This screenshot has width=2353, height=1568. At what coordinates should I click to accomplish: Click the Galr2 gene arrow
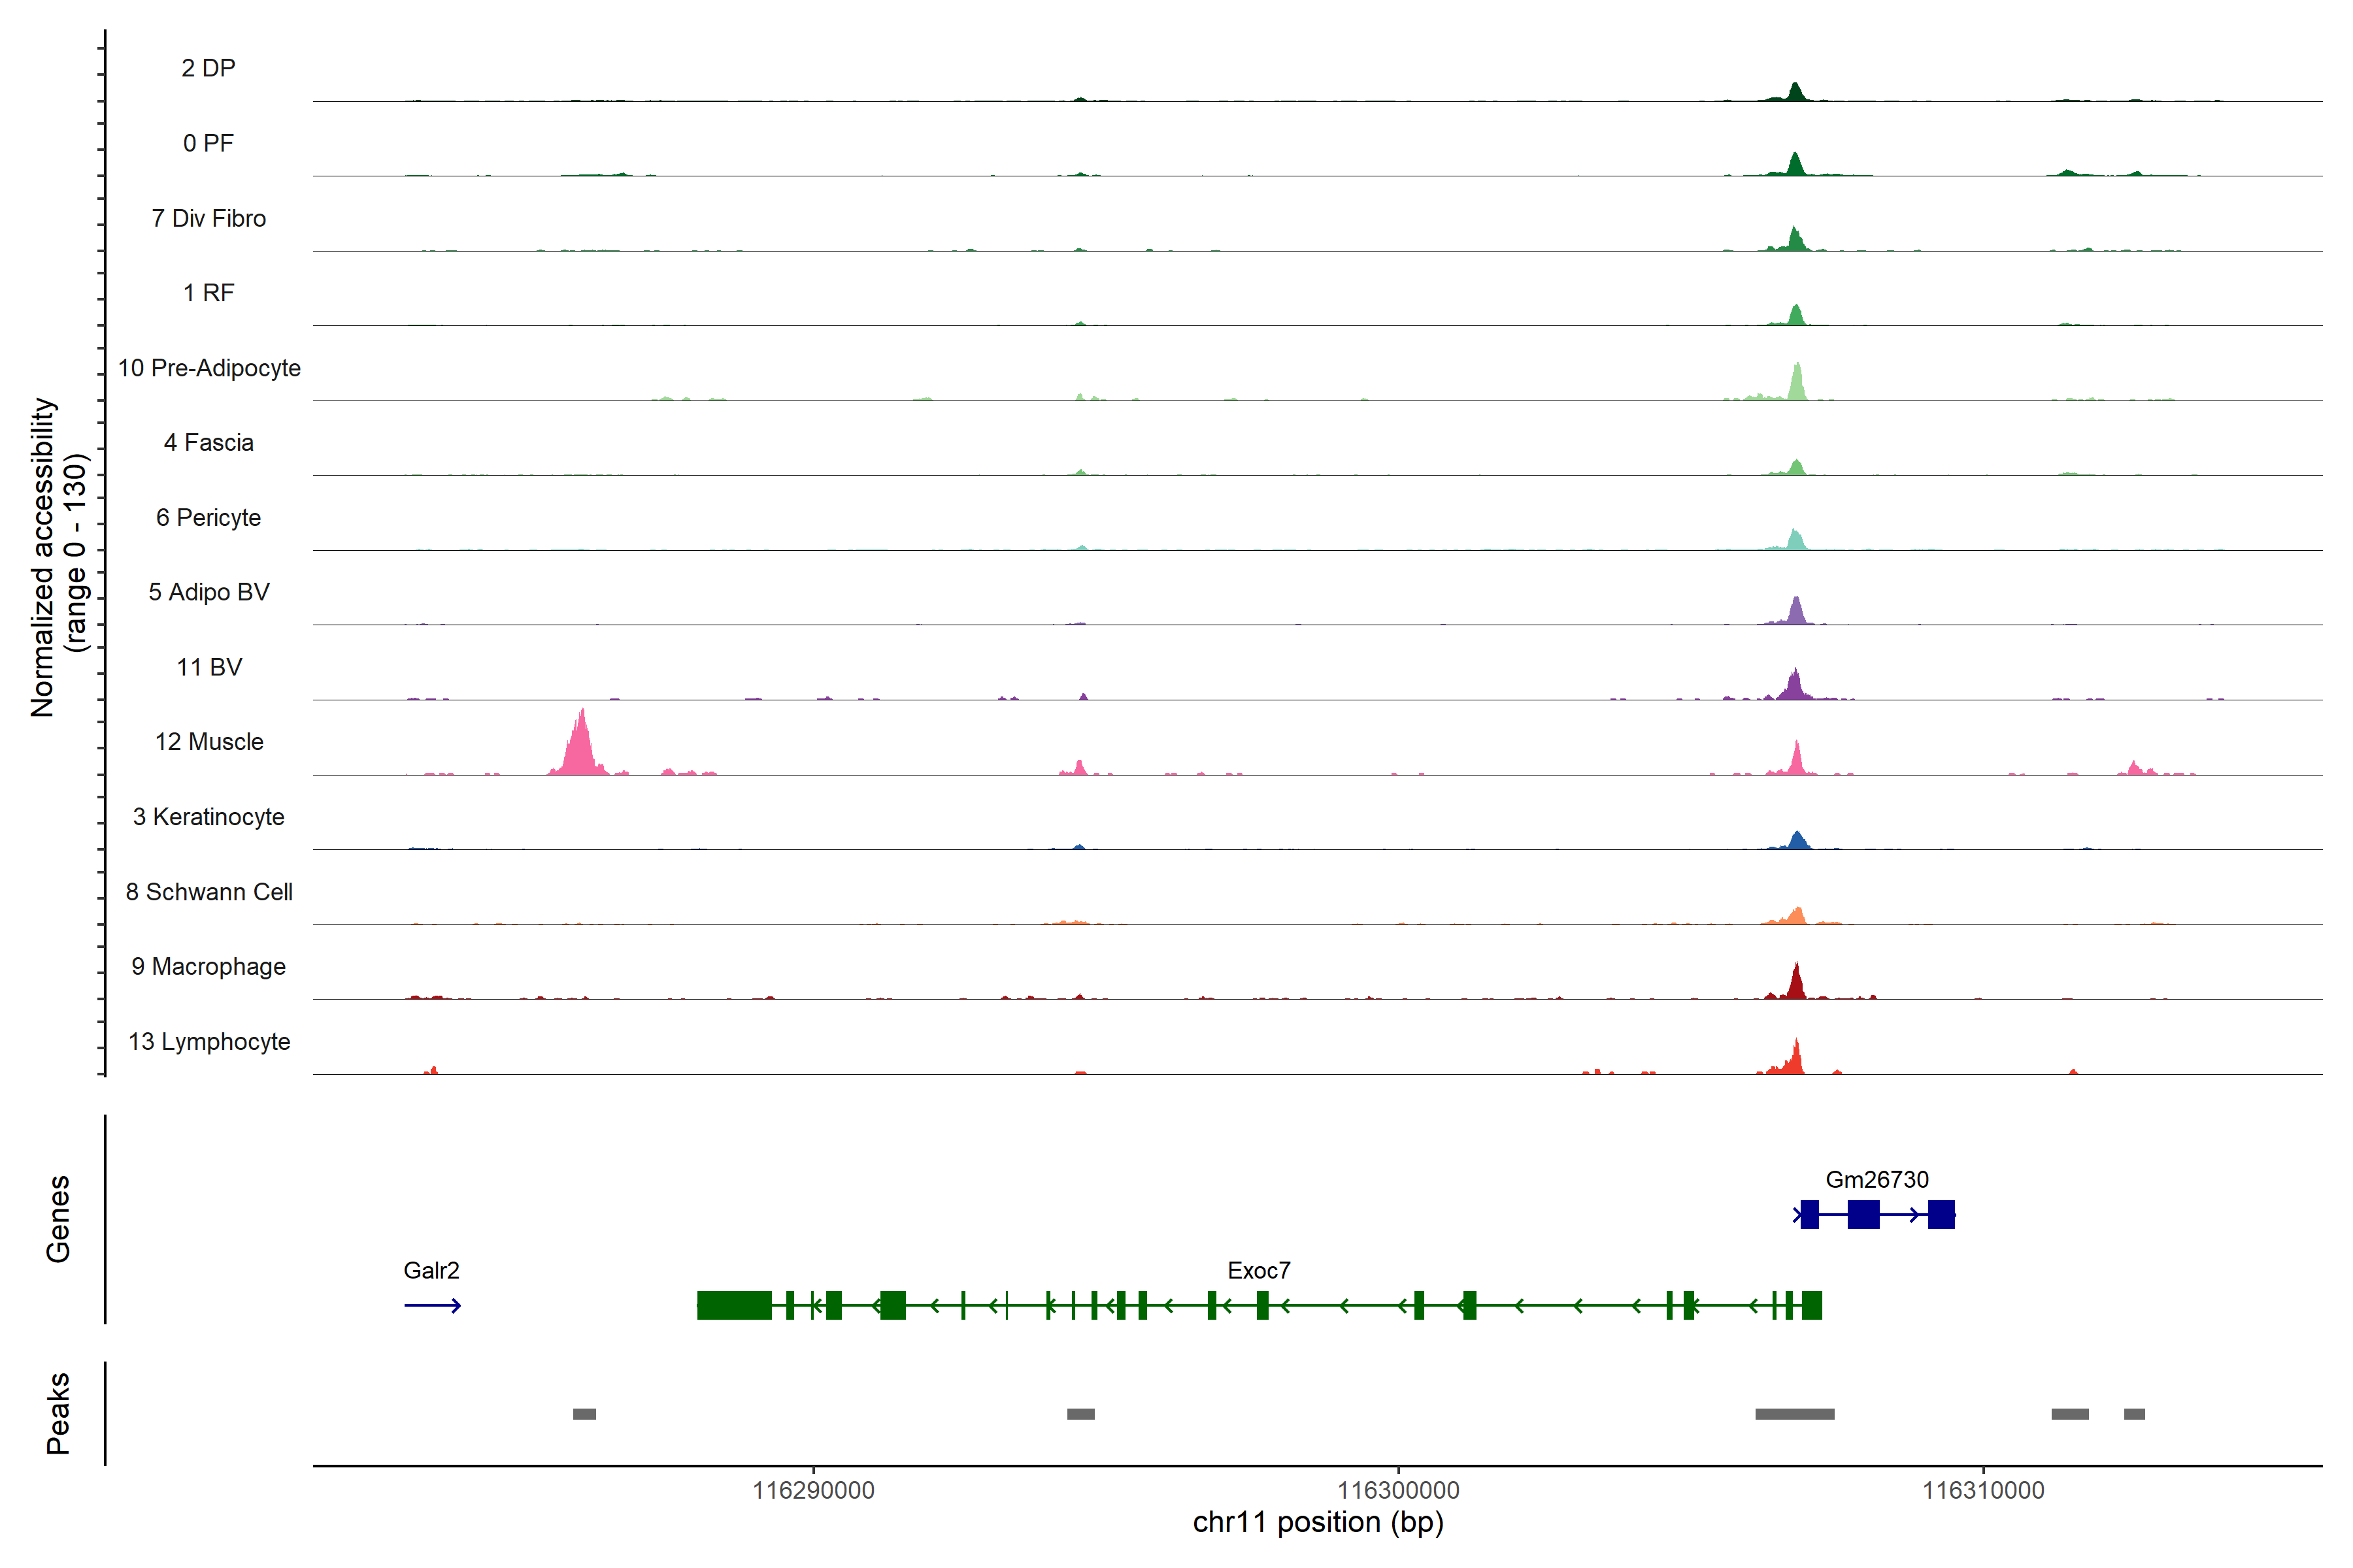pyautogui.click(x=432, y=1305)
